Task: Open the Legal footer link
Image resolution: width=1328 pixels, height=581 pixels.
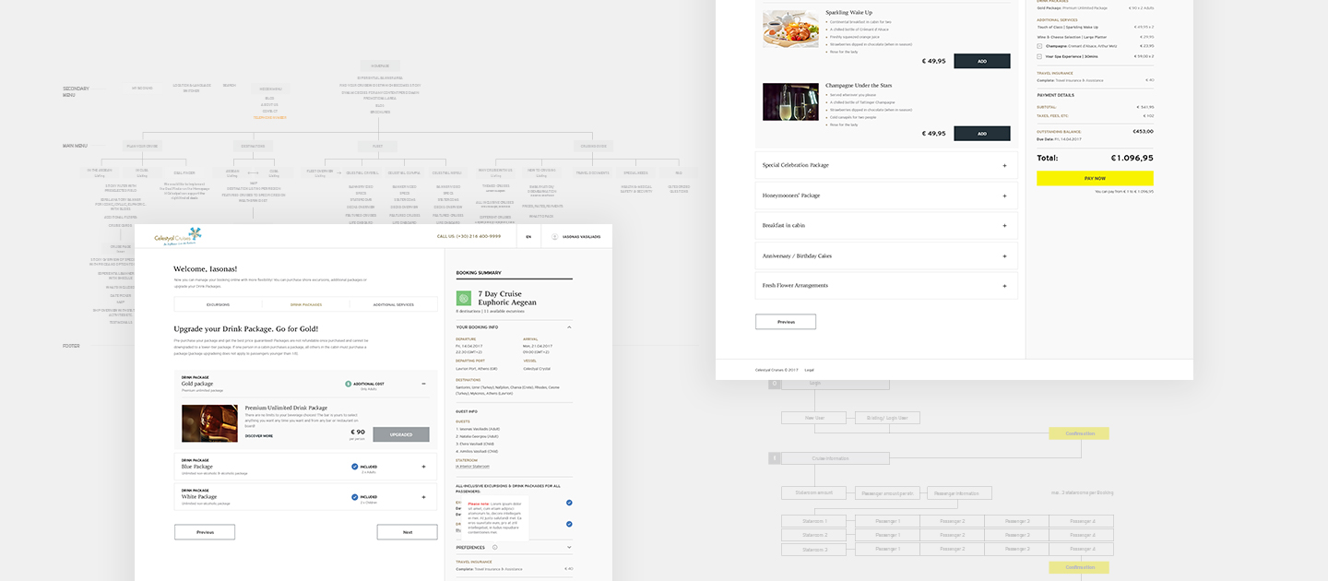Action: click(809, 370)
